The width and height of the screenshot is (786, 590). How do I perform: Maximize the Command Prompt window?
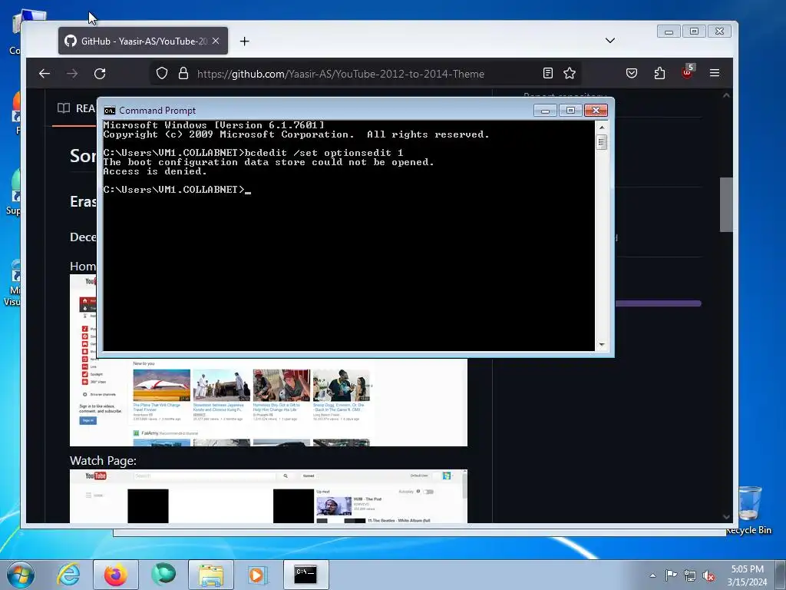[x=570, y=111]
